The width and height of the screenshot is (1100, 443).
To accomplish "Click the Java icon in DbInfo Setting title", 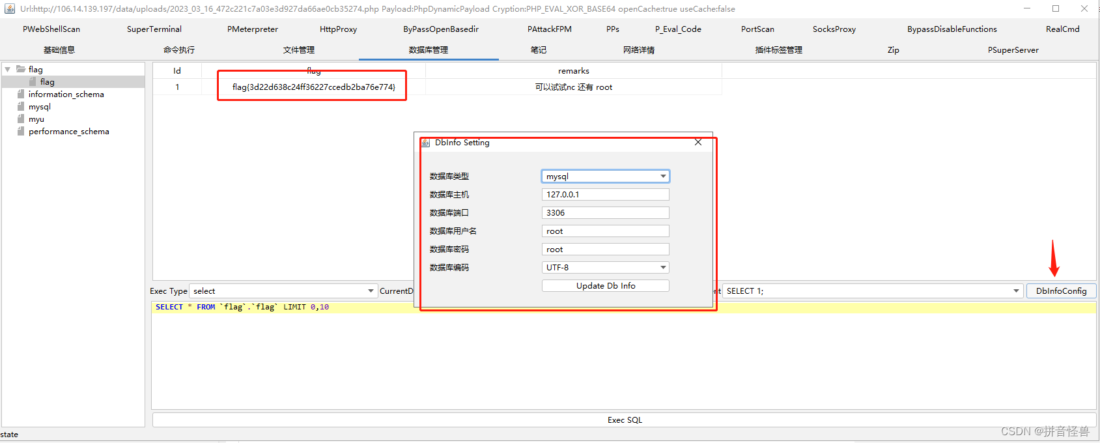I will point(425,143).
